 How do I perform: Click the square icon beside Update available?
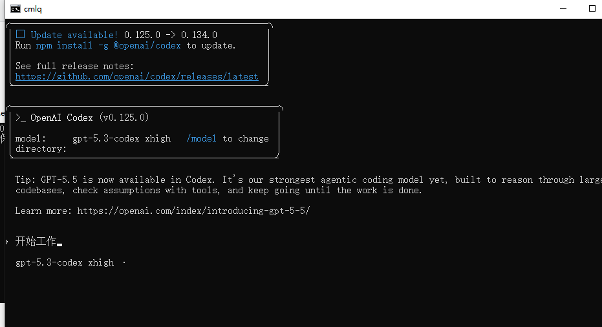point(20,34)
